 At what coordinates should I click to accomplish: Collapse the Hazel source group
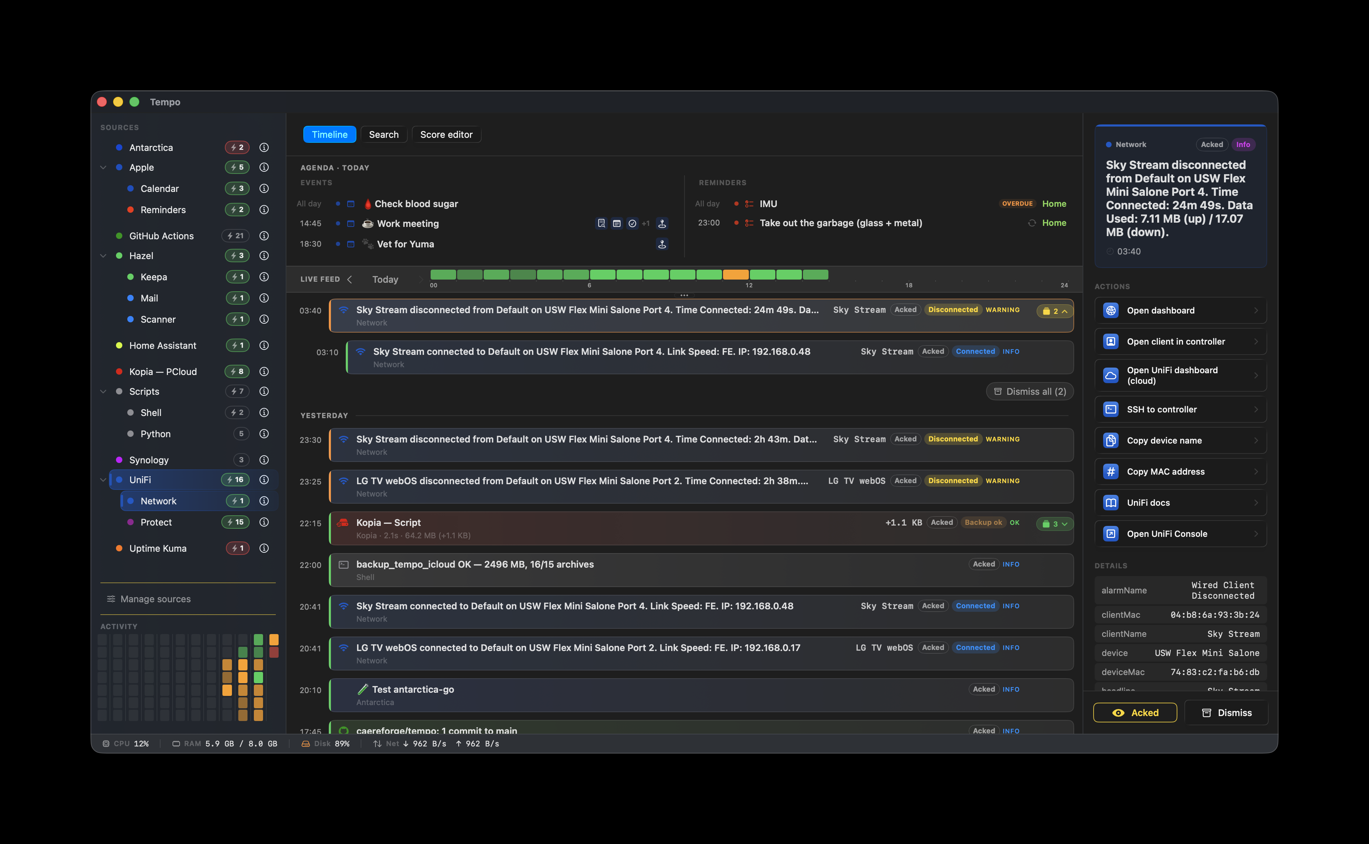tap(103, 256)
